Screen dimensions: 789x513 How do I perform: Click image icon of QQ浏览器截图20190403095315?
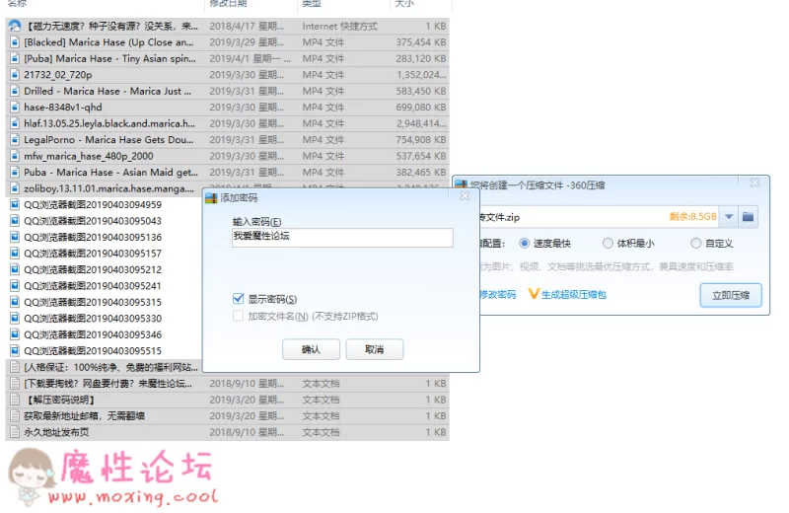(15, 302)
